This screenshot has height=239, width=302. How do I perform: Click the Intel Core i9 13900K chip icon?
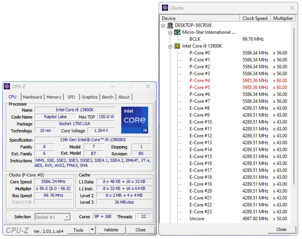point(177,46)
